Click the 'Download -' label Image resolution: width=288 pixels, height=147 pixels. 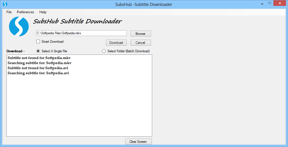coord(16,51)
